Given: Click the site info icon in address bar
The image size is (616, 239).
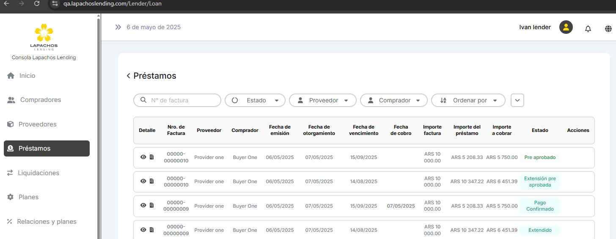Looking at the screenshot, I should tap(55, 4).
